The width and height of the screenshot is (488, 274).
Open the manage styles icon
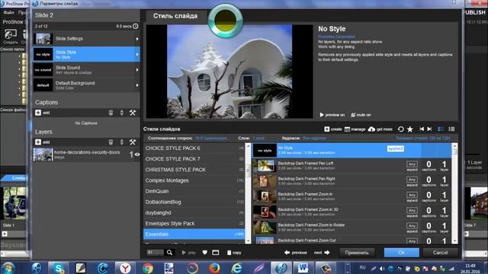[x=348, y=129]
